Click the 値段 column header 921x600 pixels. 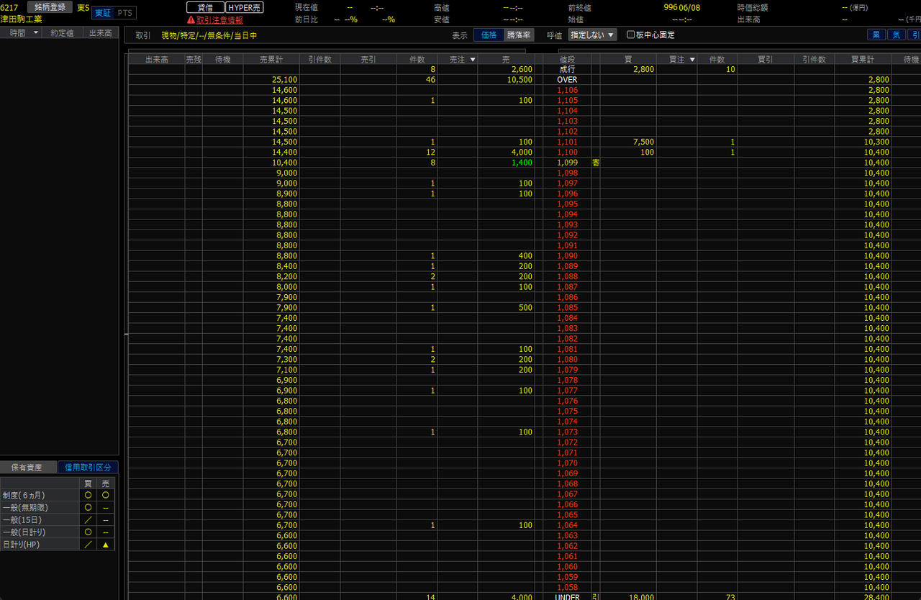point(567,60)
